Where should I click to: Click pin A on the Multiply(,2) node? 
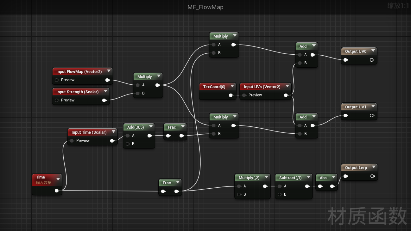[x=239, y=186]
